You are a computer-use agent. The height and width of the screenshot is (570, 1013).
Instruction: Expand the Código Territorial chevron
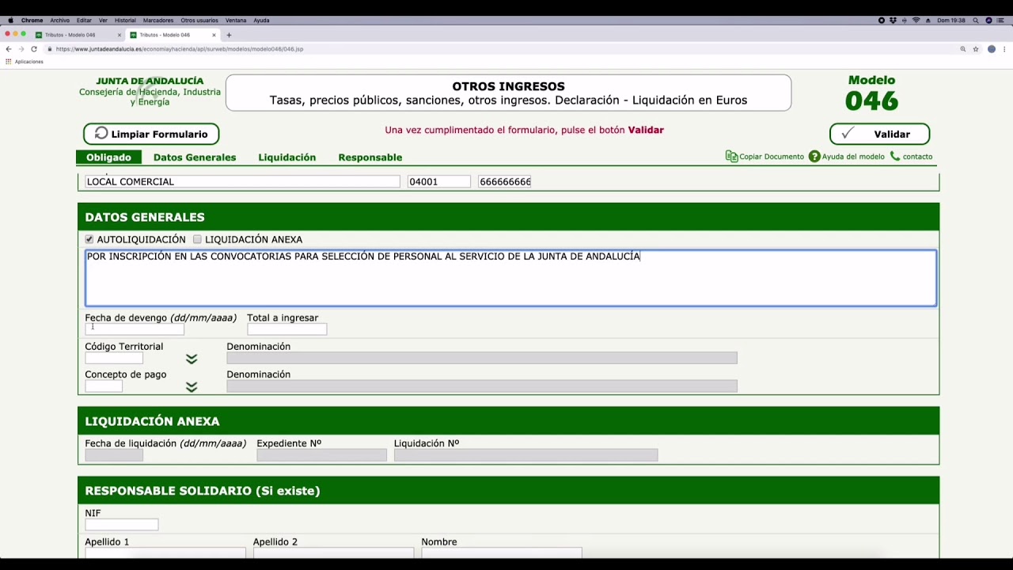pyautogui.click(x=192, y=359)
